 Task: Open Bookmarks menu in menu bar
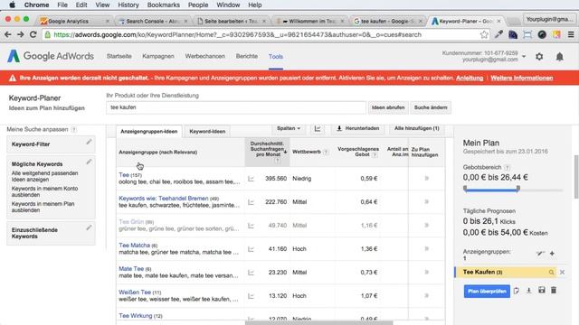[x=163, y=5]
